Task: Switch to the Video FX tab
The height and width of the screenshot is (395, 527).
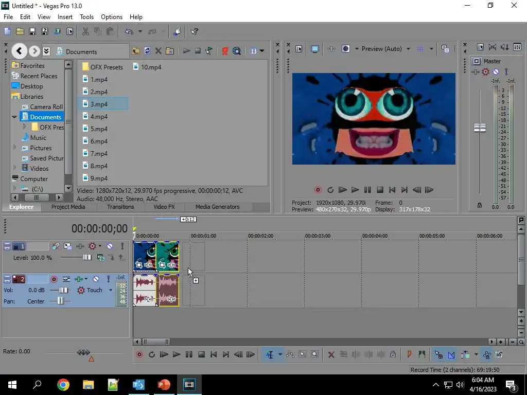Action: 164,207
